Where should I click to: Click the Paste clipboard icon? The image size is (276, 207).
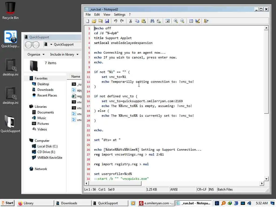pos(144,21)
